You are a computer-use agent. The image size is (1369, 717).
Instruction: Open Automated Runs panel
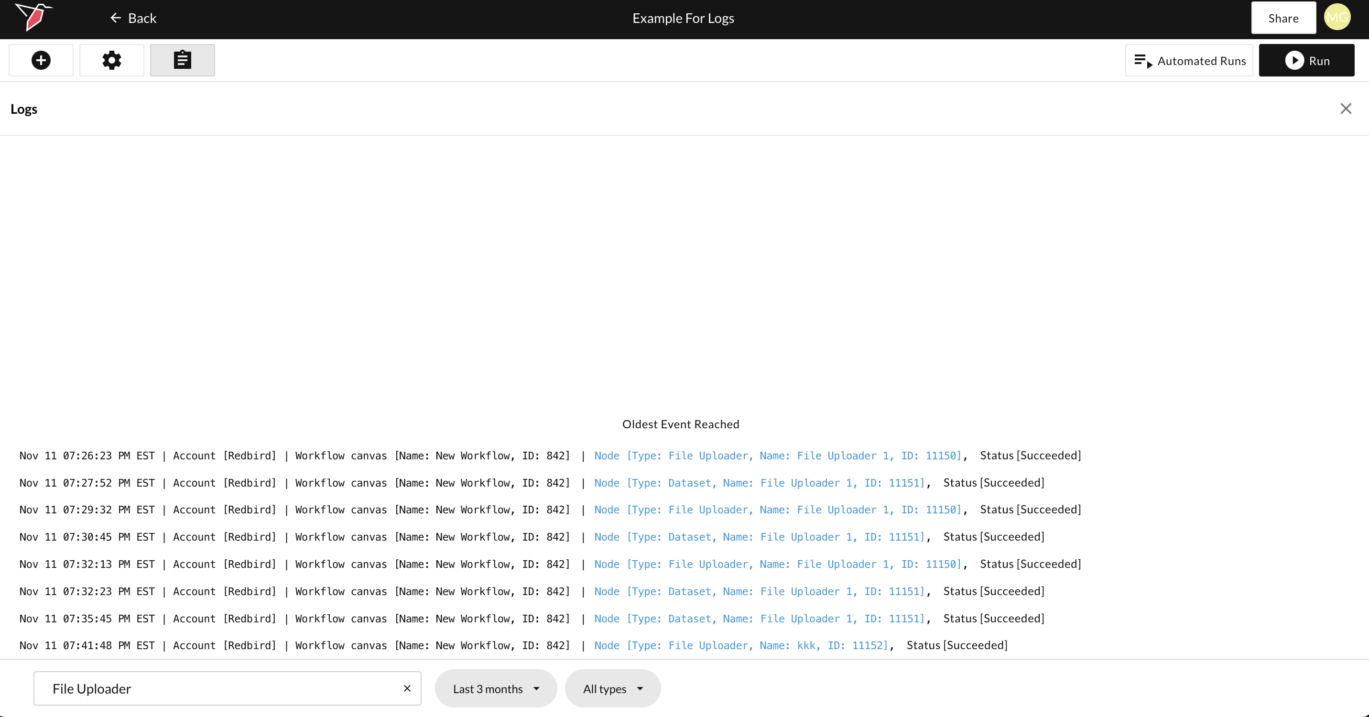pos(1189,61)
